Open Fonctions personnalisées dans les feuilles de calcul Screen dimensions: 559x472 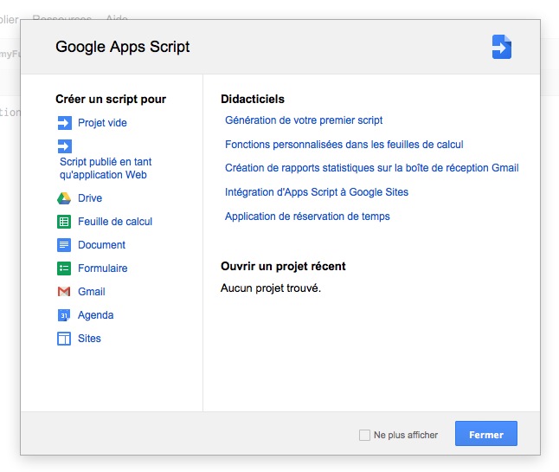[x=344, y=145]
